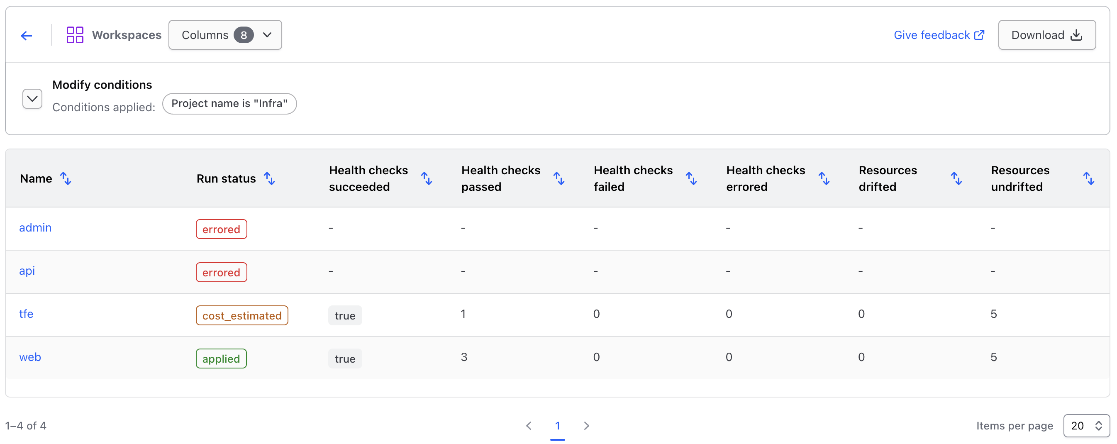Click the Workspaces breadcrumb label
This screenshot has width=1117, height=444.
(x=127, y=35)
